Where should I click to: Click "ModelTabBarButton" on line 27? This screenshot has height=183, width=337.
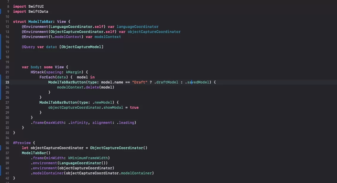point(58,102)
